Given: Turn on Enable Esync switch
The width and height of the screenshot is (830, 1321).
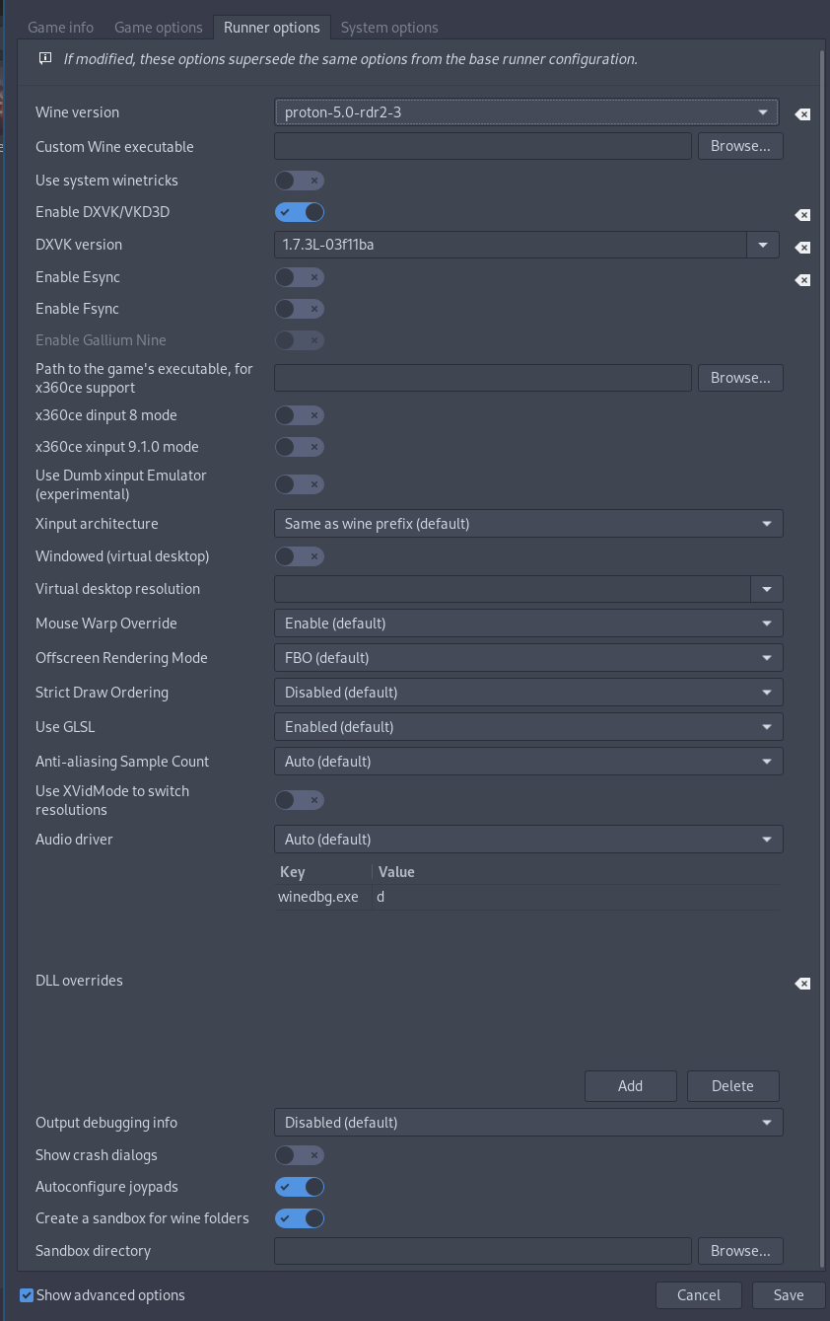Looking at the screenshot, I should (300, 277).
